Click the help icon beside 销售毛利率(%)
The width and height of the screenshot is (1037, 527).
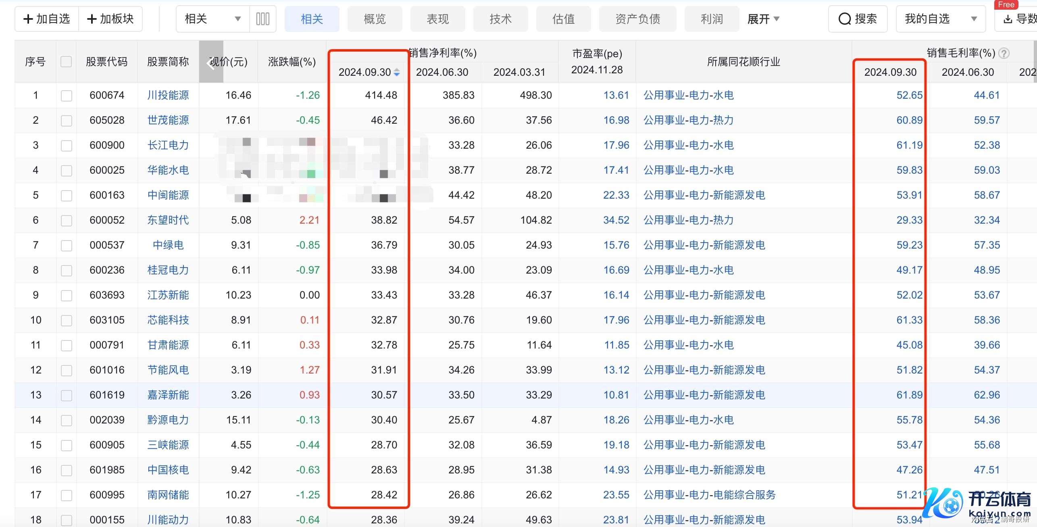point(1004,53)
